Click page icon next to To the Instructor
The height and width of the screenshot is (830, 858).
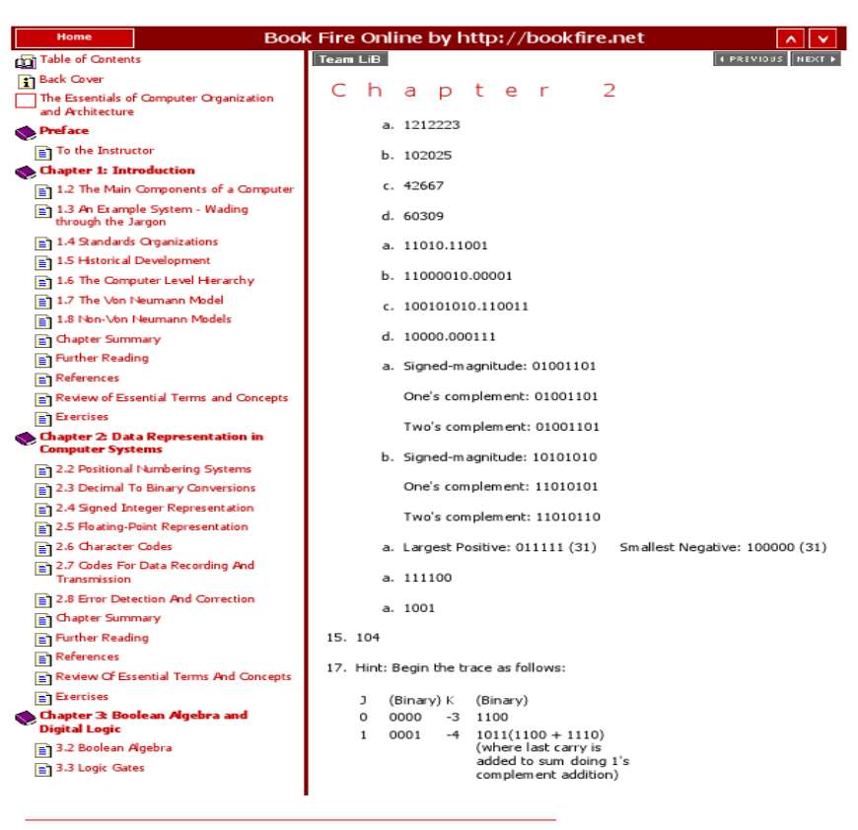pyautogui.click(x=43, y=152)
